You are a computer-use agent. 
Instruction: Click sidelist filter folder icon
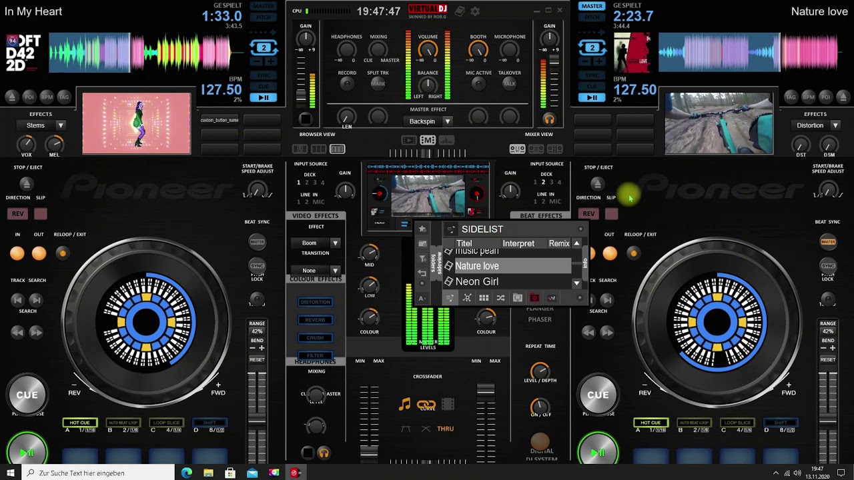pyautogui.click(x=422, y=259)
